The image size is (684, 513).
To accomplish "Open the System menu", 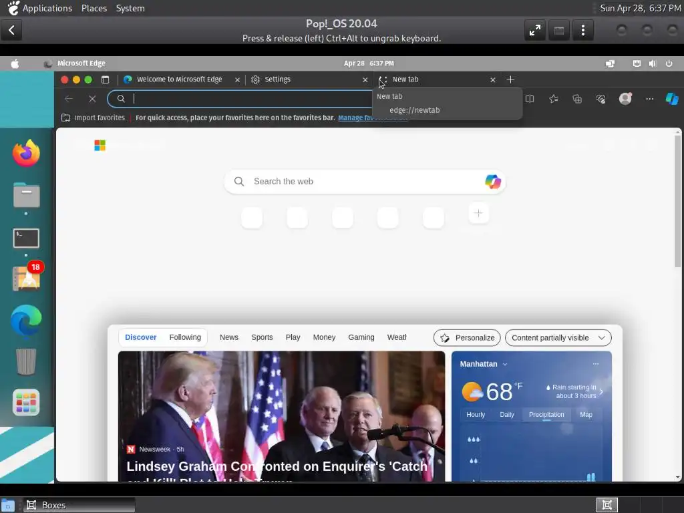I will click(x=130, y=8).
